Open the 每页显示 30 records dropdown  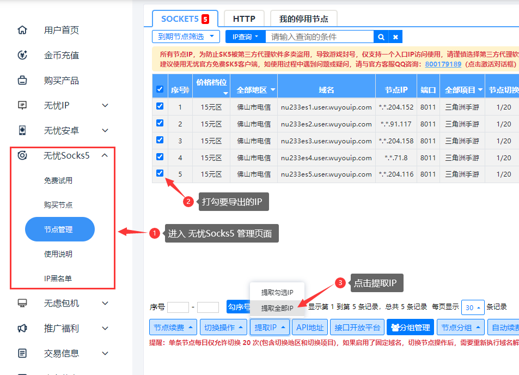[472, 307]
